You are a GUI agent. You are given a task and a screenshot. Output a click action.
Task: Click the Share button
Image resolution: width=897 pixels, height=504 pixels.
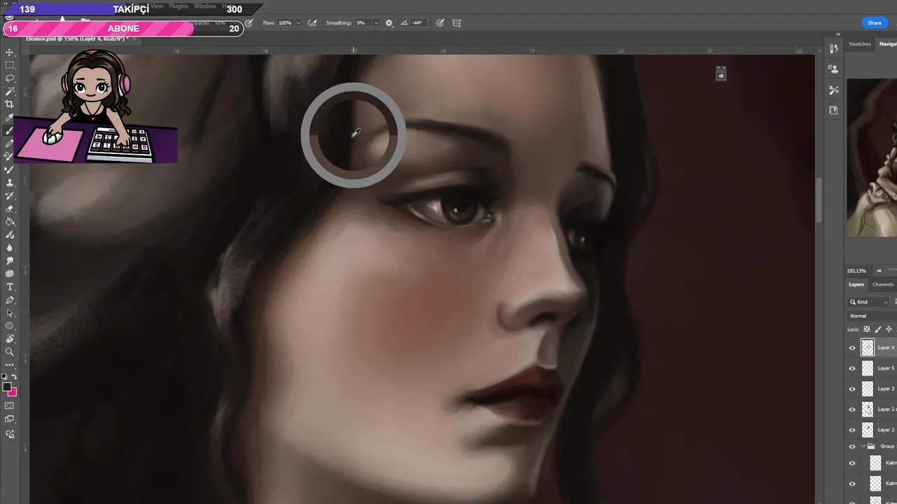click(875, 23)
